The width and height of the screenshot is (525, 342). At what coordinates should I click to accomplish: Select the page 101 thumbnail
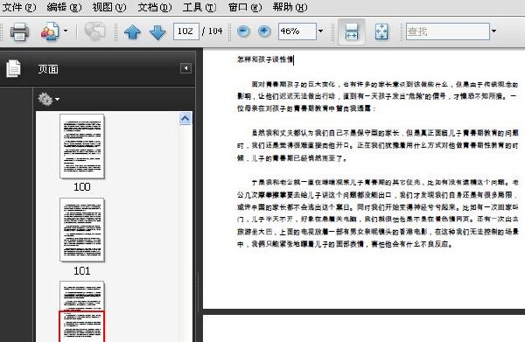tap(82, 230)
